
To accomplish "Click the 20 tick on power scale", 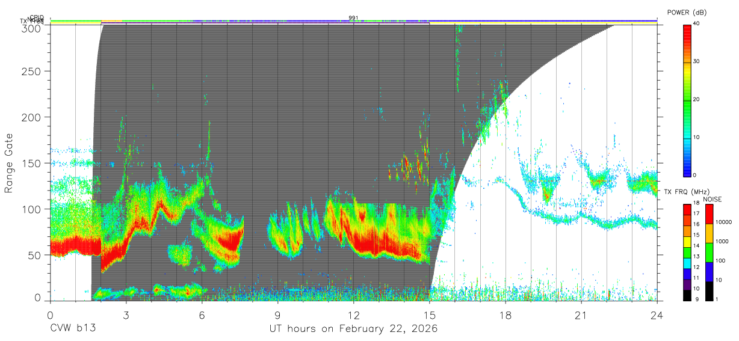I will [x=696, y=100].
